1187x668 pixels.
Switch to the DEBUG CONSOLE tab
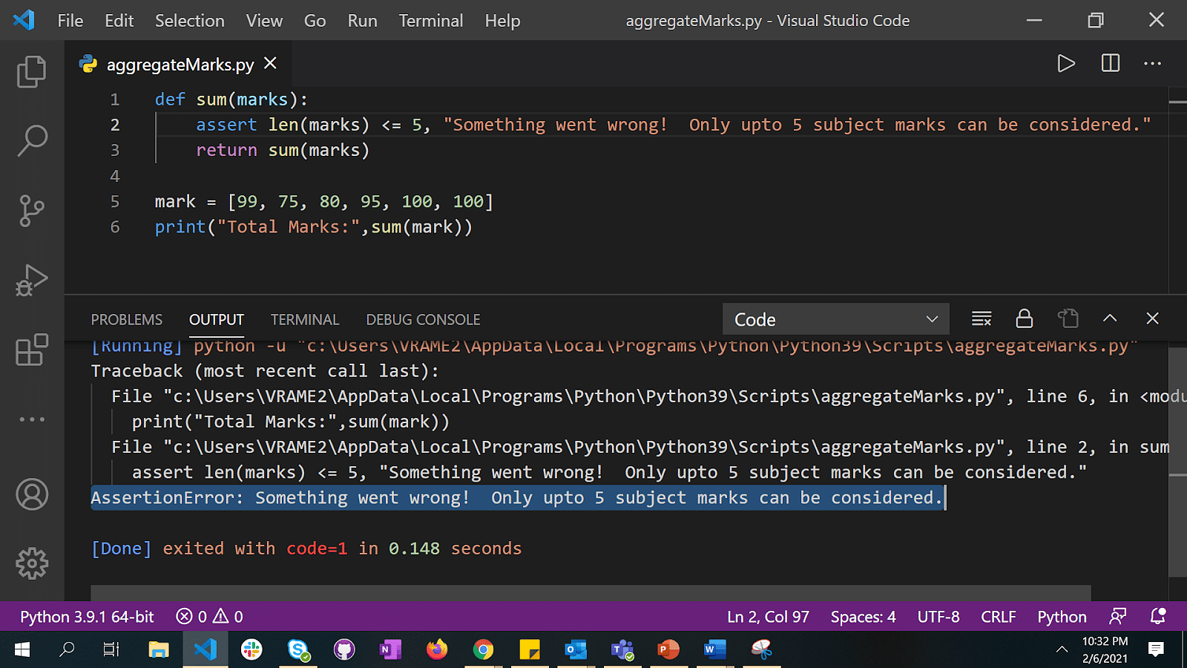point(423,320)
